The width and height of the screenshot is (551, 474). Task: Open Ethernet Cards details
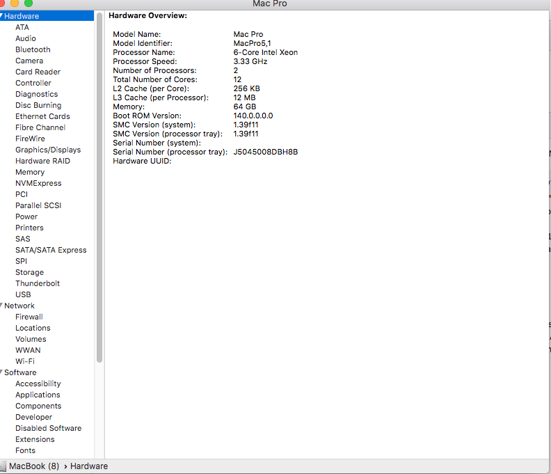(42, 116)
